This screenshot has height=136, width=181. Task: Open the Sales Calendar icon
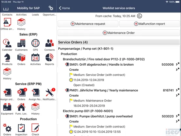pyautogui.click(x=7, y=43)
